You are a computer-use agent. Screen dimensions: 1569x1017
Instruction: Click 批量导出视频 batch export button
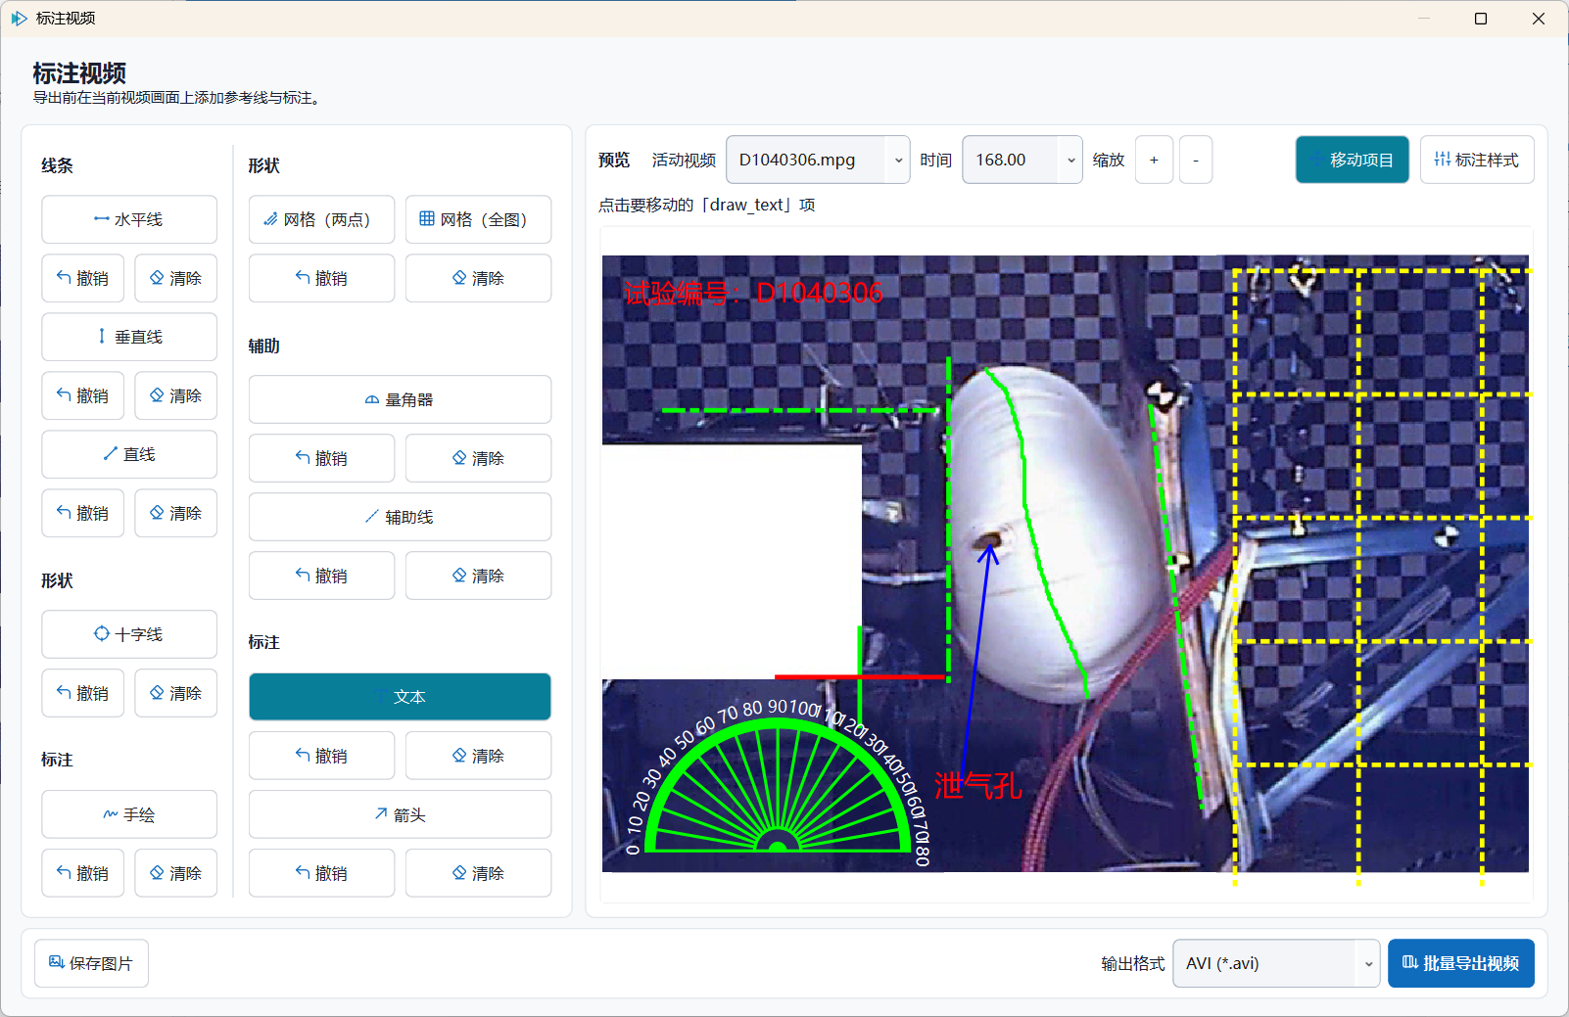(1460, 963)
